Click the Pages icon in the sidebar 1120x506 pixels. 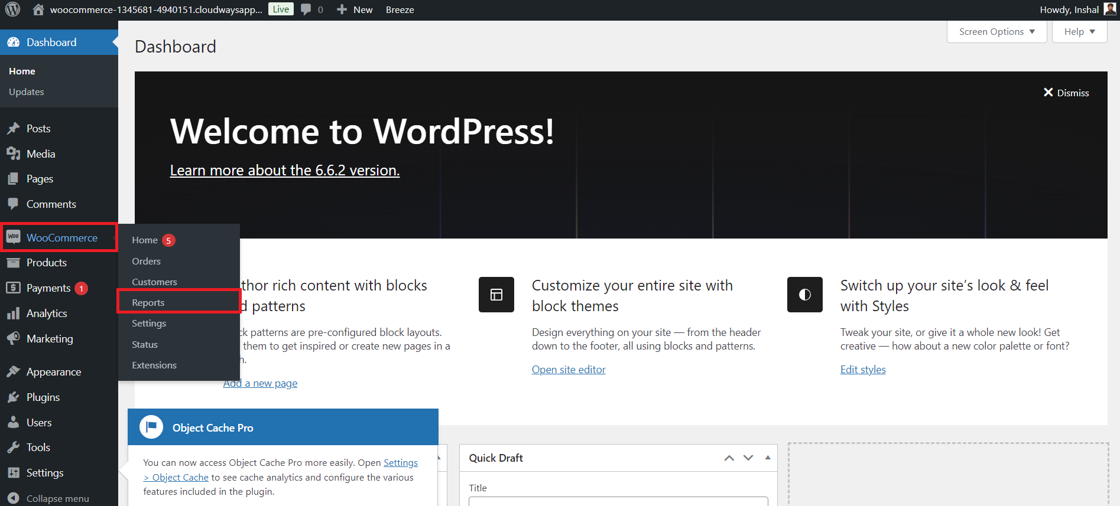click(x=13, y=179)
